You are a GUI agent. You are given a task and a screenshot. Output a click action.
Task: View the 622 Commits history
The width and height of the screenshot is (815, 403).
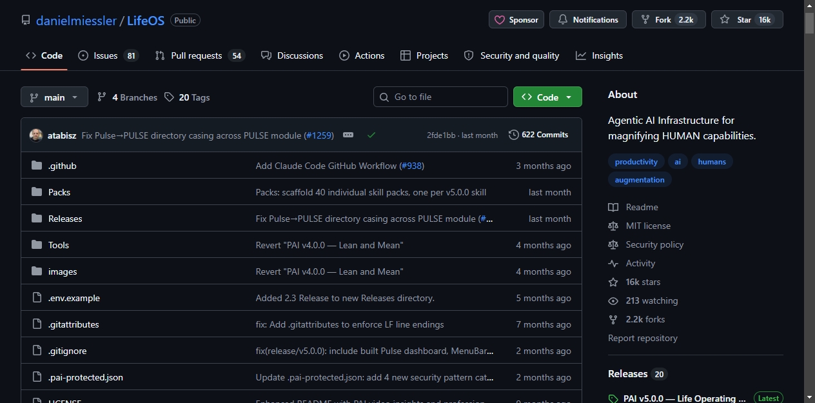point(538,135)
